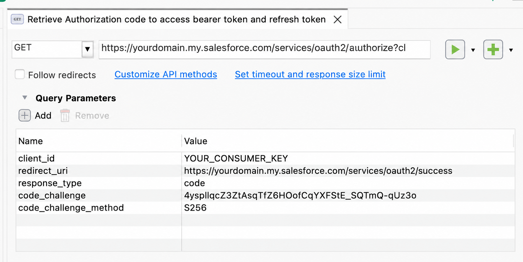Enable the Follow redirects checkbox

(x=19, y=74)
